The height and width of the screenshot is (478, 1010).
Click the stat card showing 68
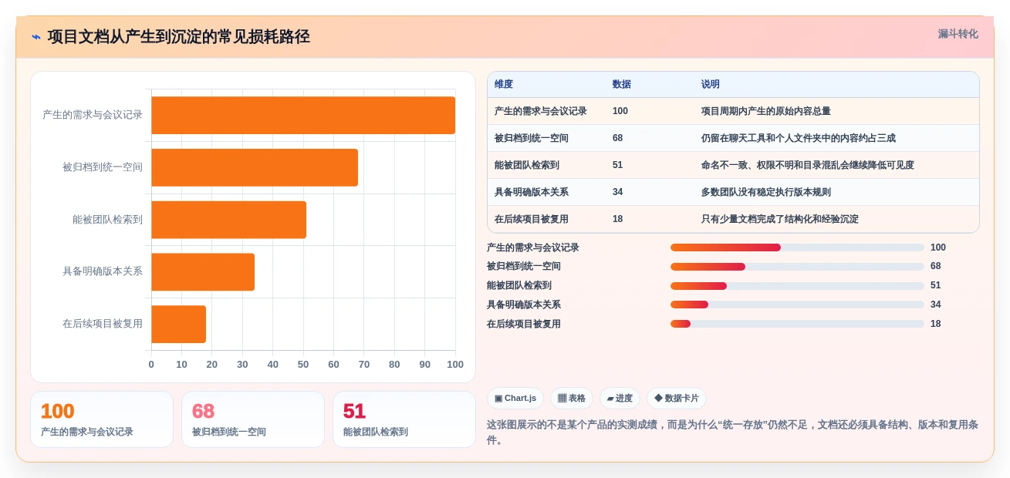pos(253,419)
